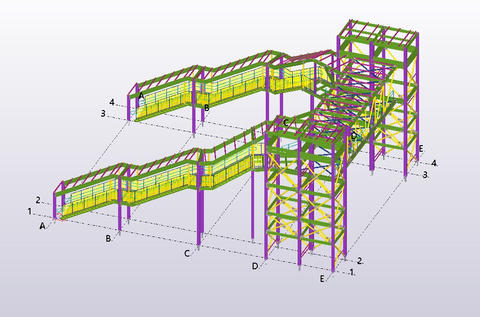Click grid label A at front-left walkway end
Viewport: 480px width, 317px height.
point(42,226)
